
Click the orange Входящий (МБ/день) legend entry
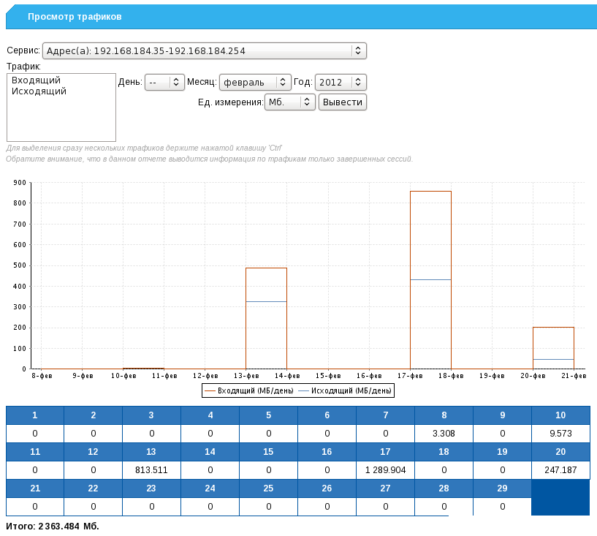point(249,391)
